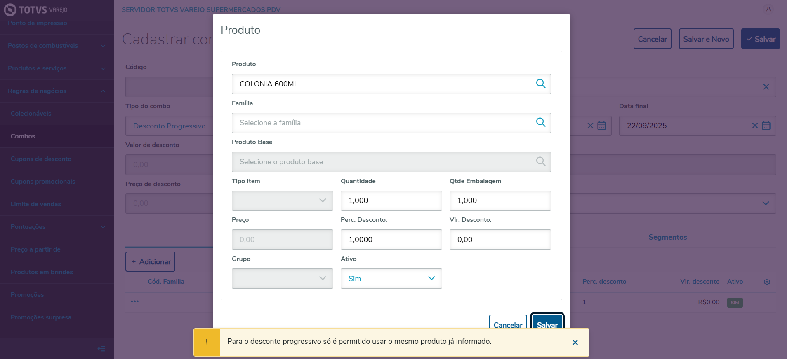
Task: Open the Ativo dropdown showing Sim
Action: (x=391, y=279)
